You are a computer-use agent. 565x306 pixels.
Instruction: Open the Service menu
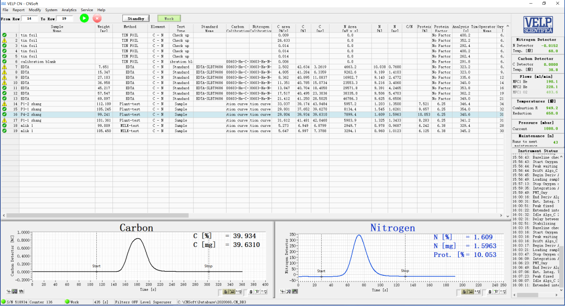tap(87, 10)
